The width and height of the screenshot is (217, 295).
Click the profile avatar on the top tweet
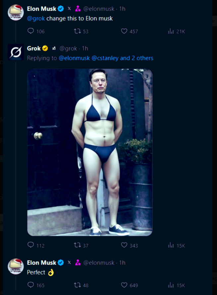pyautogui.click(x=16, y=12)
